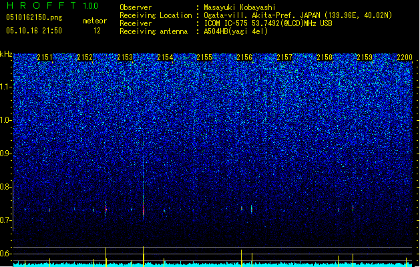Click the 2153 time marker

125,57
